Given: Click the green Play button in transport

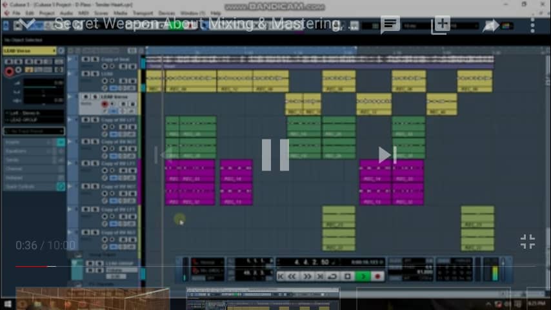Looking at the screenshot, I should tap(363, 276).
